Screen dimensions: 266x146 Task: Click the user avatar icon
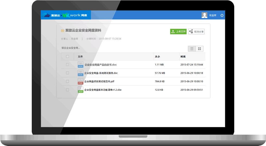pyautogui.click(x=204, y=15)
